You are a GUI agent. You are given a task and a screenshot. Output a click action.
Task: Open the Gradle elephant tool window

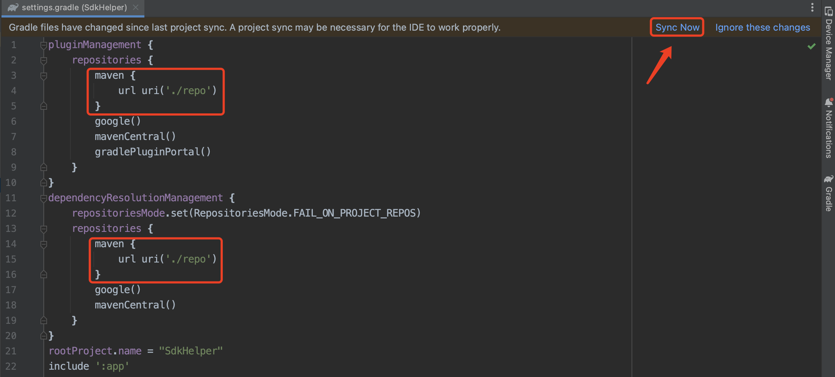tap(828, 193)
